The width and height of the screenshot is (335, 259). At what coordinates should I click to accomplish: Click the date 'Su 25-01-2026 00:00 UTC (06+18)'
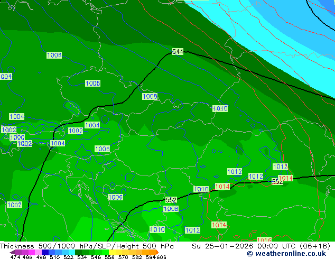click(261, 246)
